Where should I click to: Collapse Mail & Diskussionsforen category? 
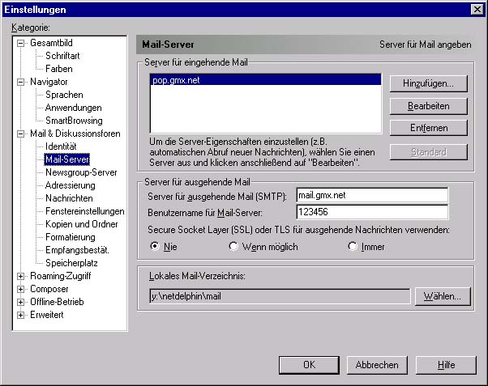pyautogui.click(x=20, y=134)
